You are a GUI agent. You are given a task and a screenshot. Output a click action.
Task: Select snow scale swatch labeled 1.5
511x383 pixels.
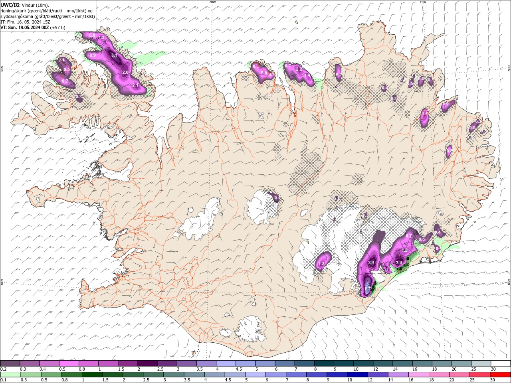tap(128, 363)
